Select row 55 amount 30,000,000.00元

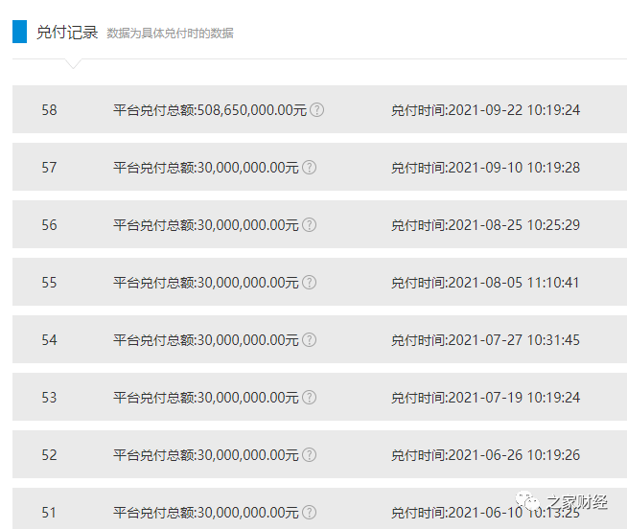point(248,283)
